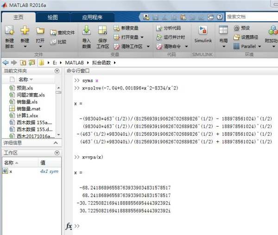Click Save Workspace (保存工作区) icon
Image resolution: width=278 pixels, height=235 pixels.
pyautogui.click(x=103, y=30)
